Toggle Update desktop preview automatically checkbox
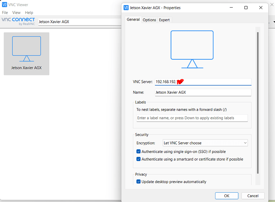 138,182
